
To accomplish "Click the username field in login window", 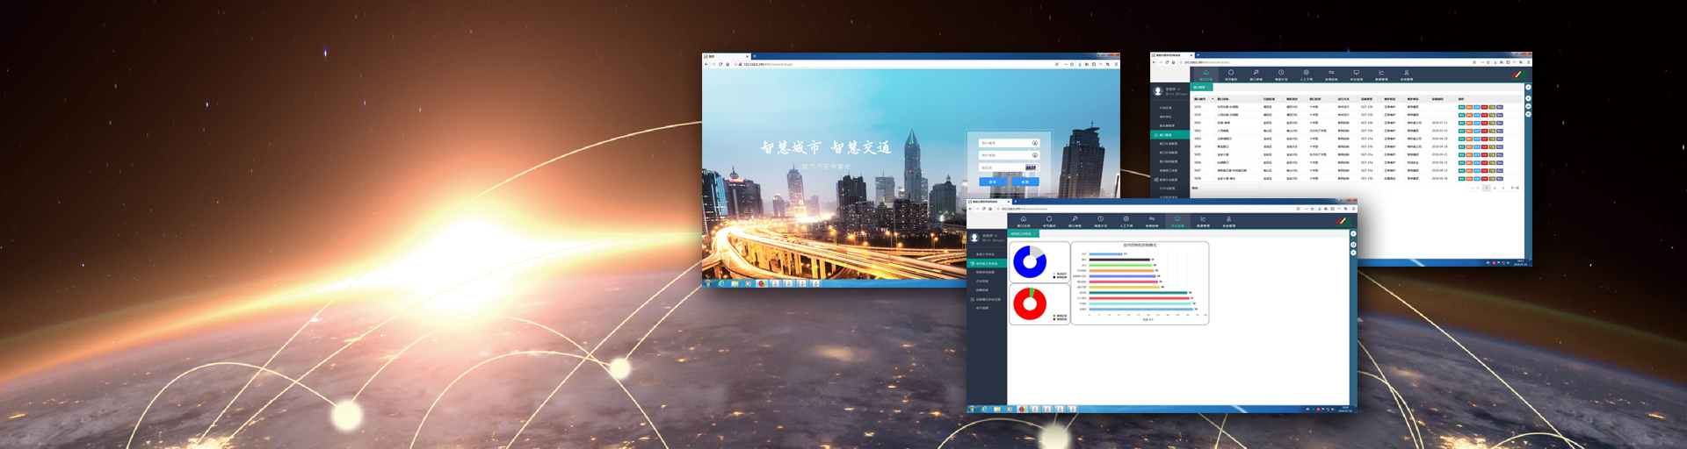I will click(x=1009, y=143).
